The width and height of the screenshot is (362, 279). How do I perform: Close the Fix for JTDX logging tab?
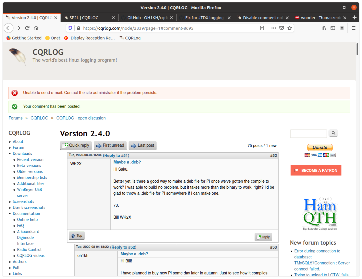(229, 18)
